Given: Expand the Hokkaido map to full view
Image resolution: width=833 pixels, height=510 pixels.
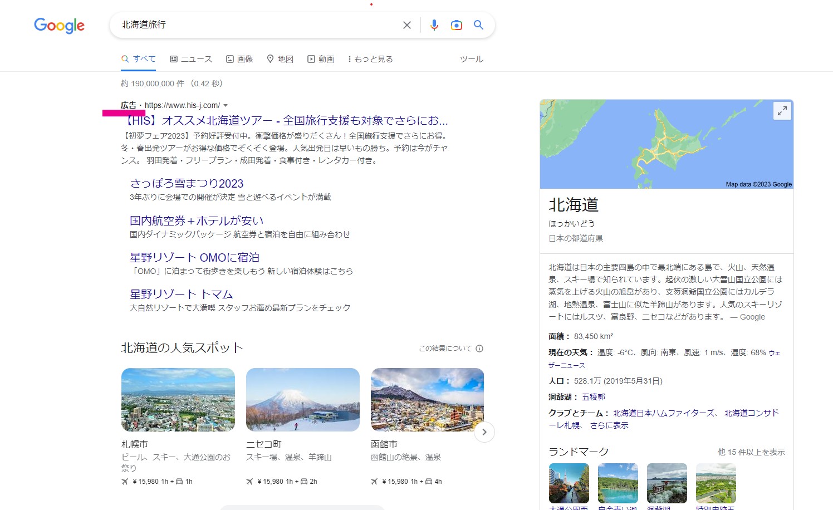Looking at the screenshot, I should tap(782, 111).
